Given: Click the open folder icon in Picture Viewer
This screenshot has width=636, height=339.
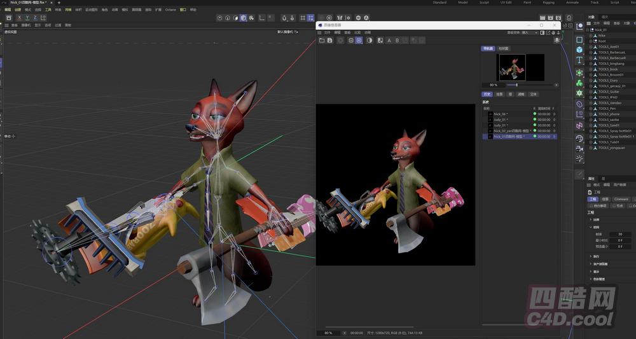Looking at the screenshot, I should pos(322,40).
